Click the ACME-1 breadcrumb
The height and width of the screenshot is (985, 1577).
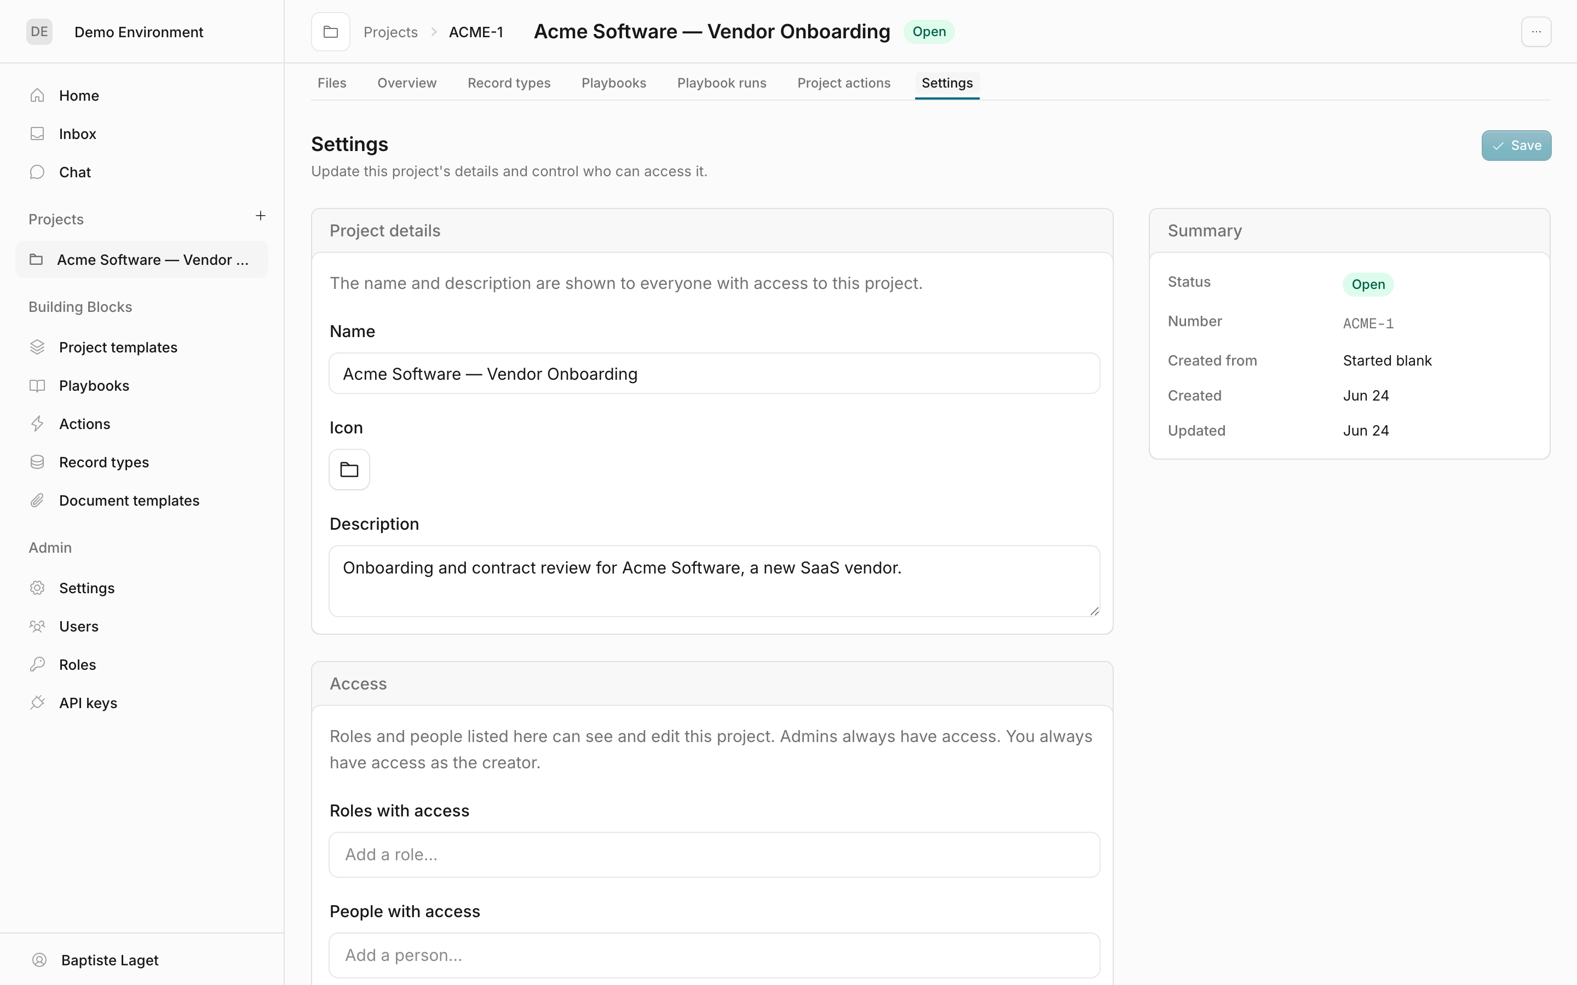(476, 32)
